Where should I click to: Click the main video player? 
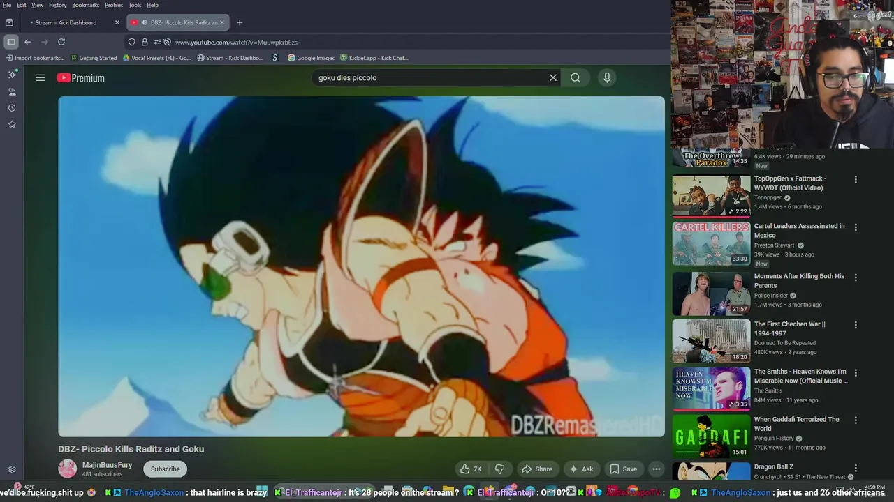(361, 266)
